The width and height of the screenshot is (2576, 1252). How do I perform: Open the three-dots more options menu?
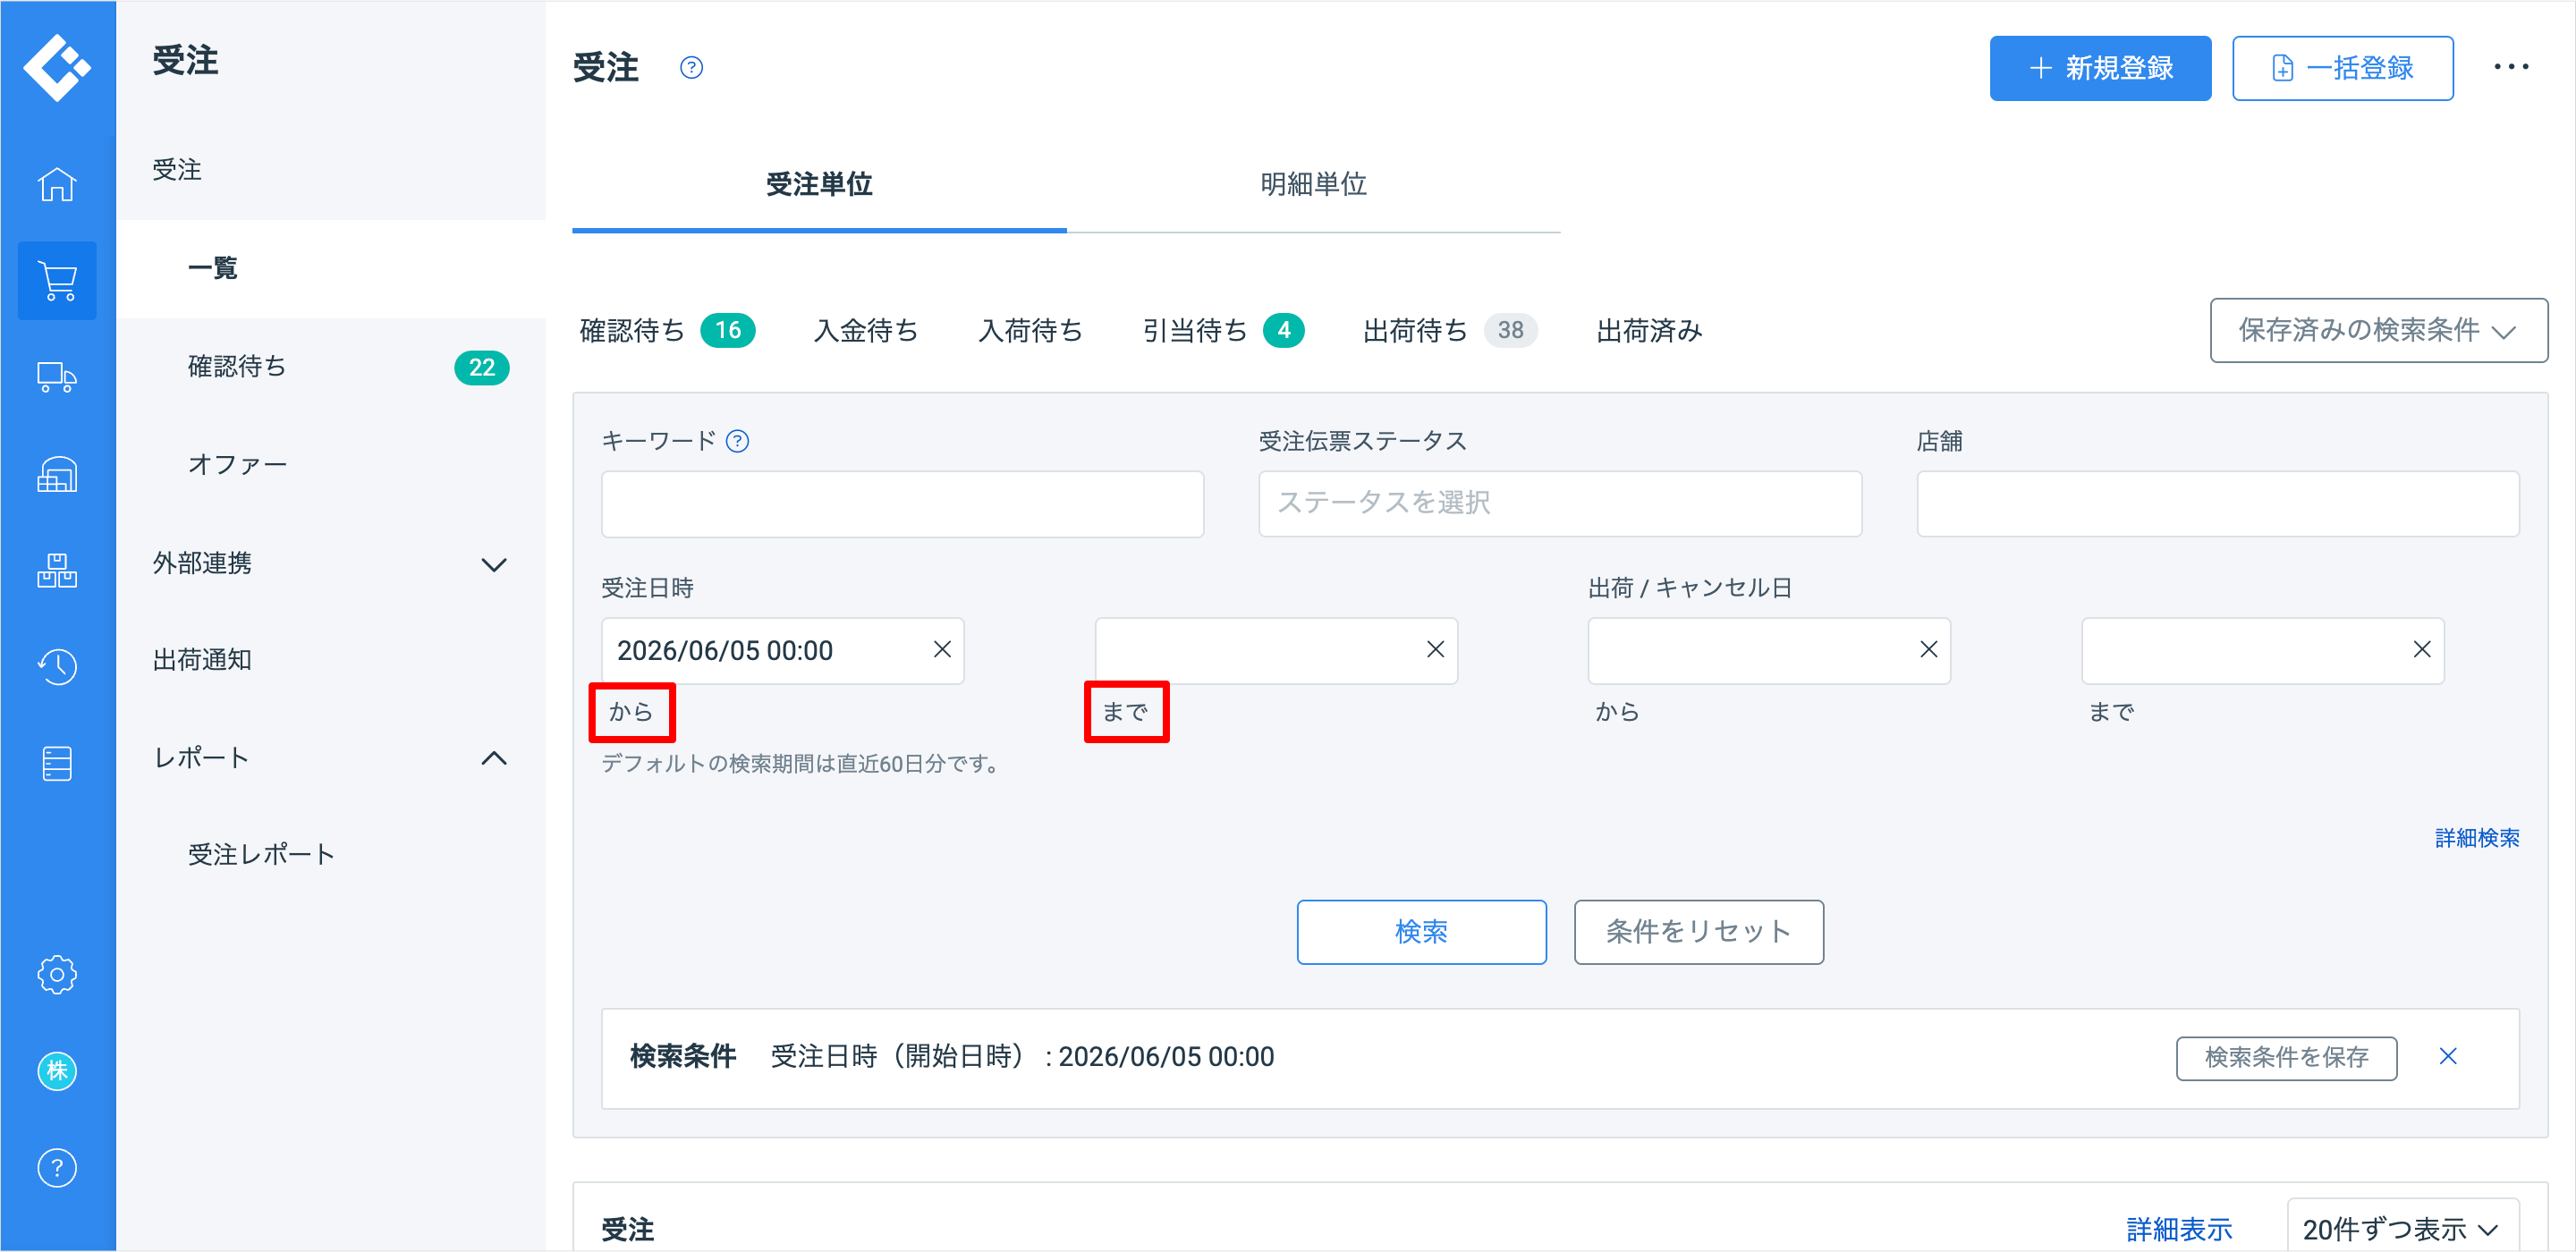[2511, 67]
